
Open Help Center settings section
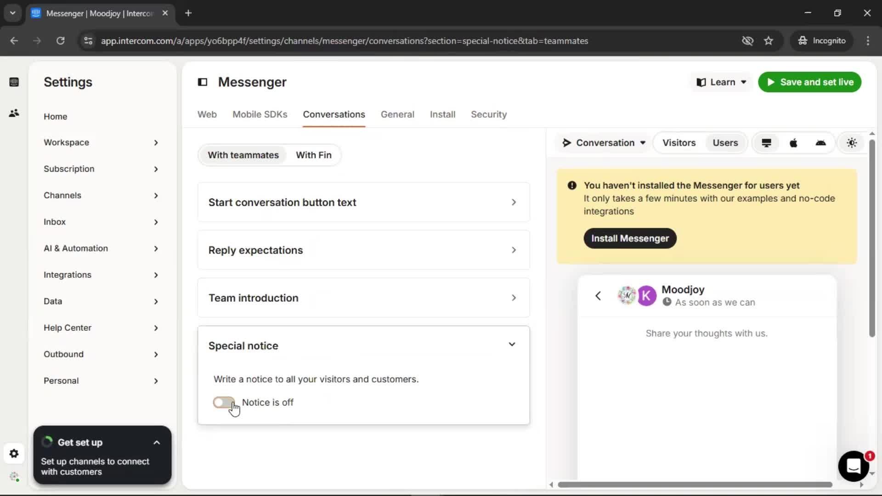101,328
